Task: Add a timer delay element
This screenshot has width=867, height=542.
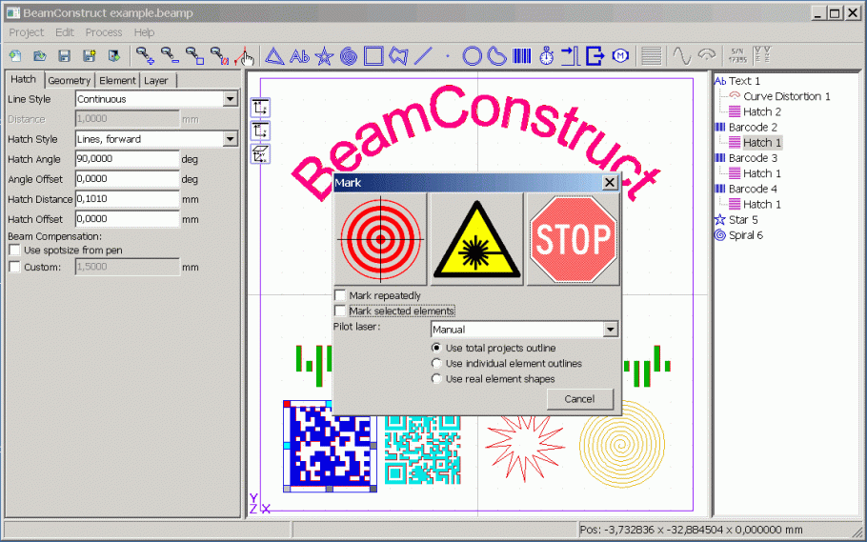Action: tap(546, 56)
